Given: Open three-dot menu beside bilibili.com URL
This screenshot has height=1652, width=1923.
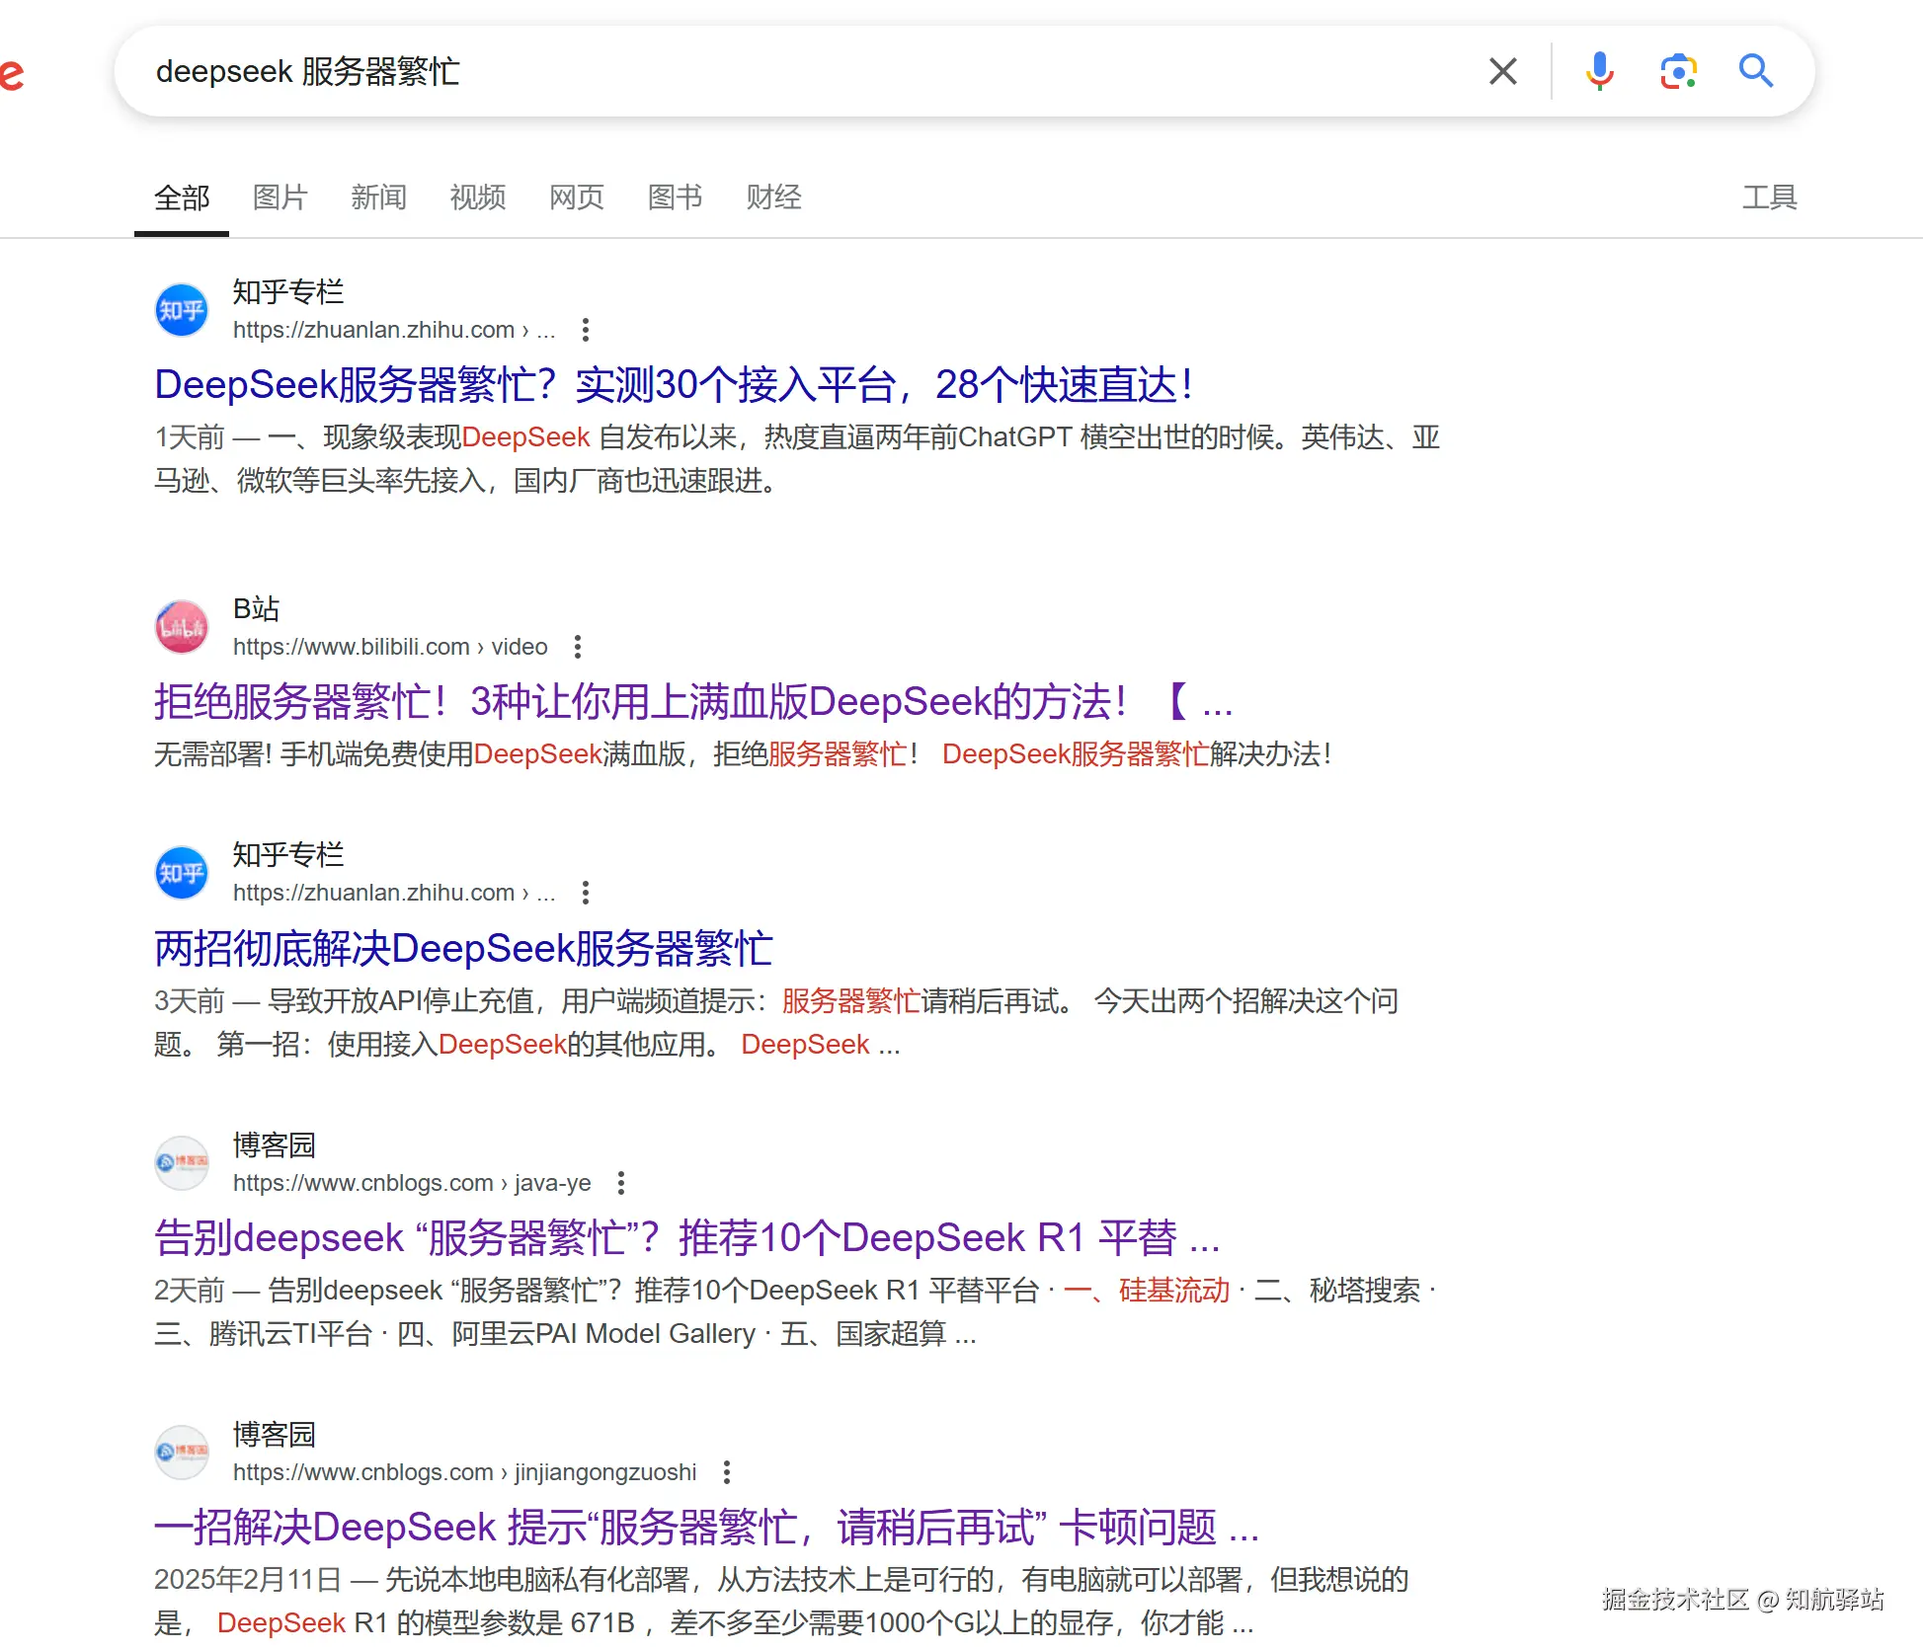Looking at the screenshot, I should click(578, 647).
